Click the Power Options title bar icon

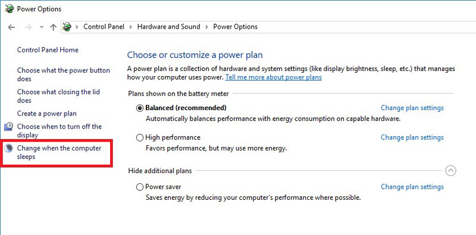[x=10, y=9]
